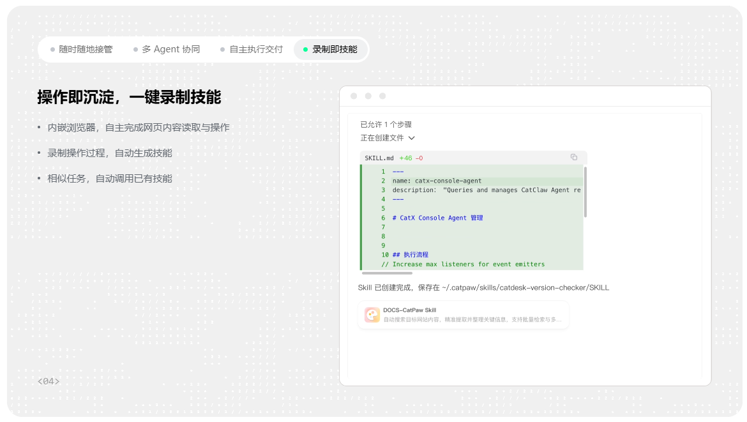Viewport: 747px width, 422px height.
Task: Switch to the 多 Agent 协同 tab
Action: [167, 50]
